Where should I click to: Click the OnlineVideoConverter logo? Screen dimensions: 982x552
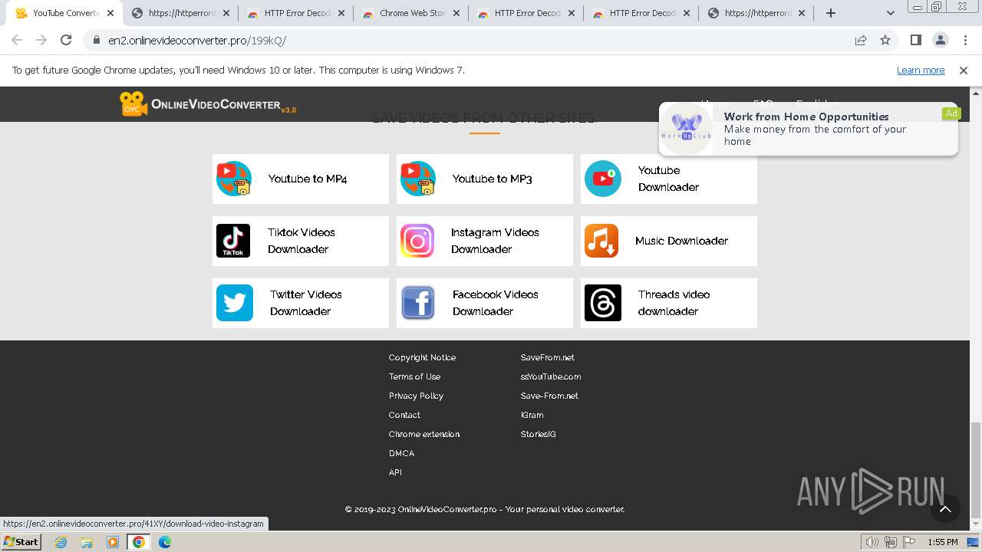[208, 104]
